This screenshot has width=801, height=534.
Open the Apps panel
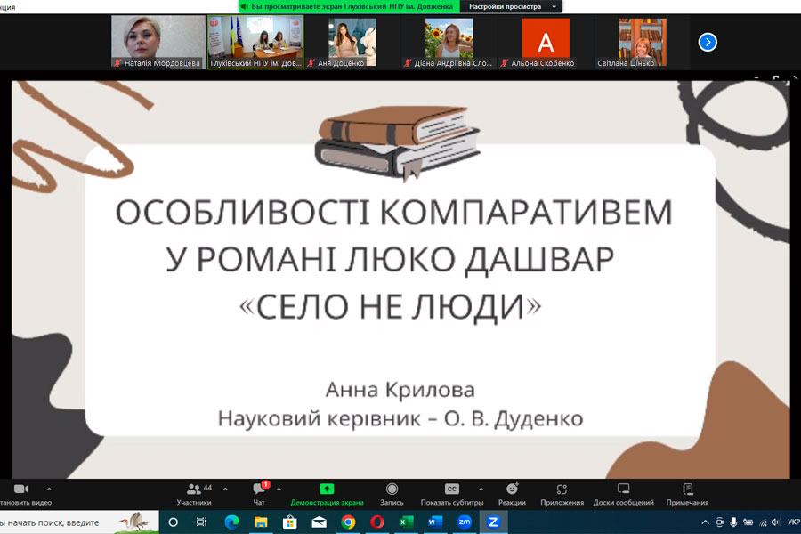tap(562, 494)
